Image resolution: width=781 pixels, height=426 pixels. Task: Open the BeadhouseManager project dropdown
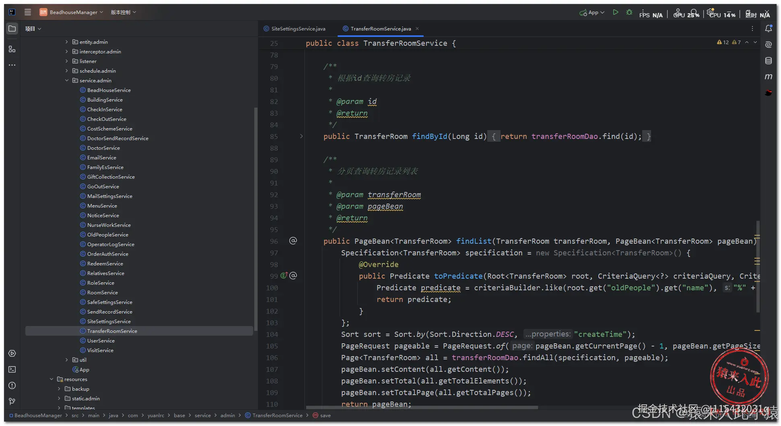(x=72, y=12)
